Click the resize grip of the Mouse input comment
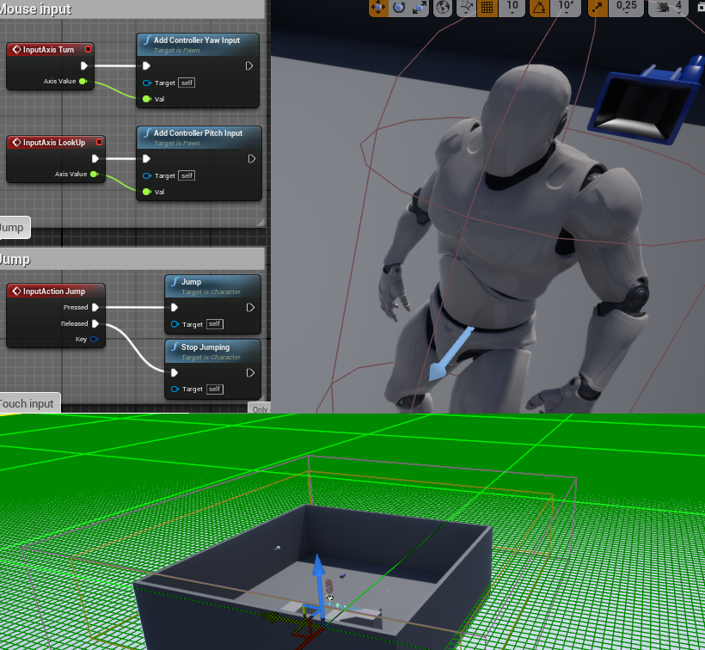This screenshot has height=650, width=705. pyautogui.click(x=261, y=223)
